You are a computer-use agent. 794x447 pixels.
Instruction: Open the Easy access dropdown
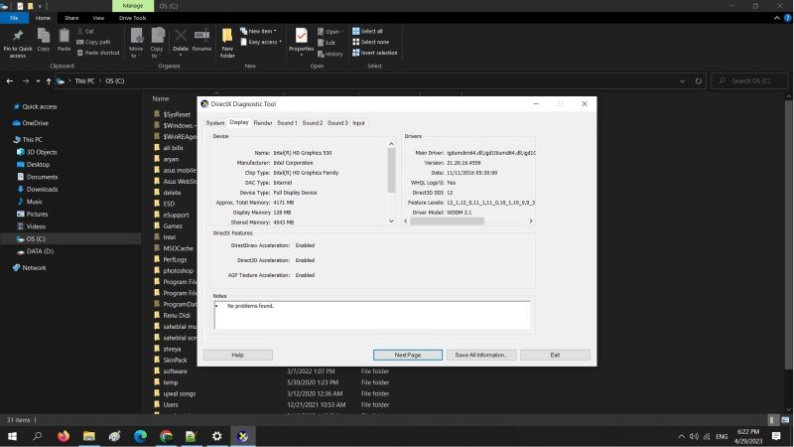pos(261,42)
